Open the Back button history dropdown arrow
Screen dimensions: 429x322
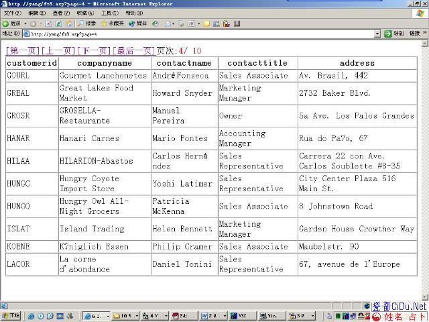(x=24, y=23)
